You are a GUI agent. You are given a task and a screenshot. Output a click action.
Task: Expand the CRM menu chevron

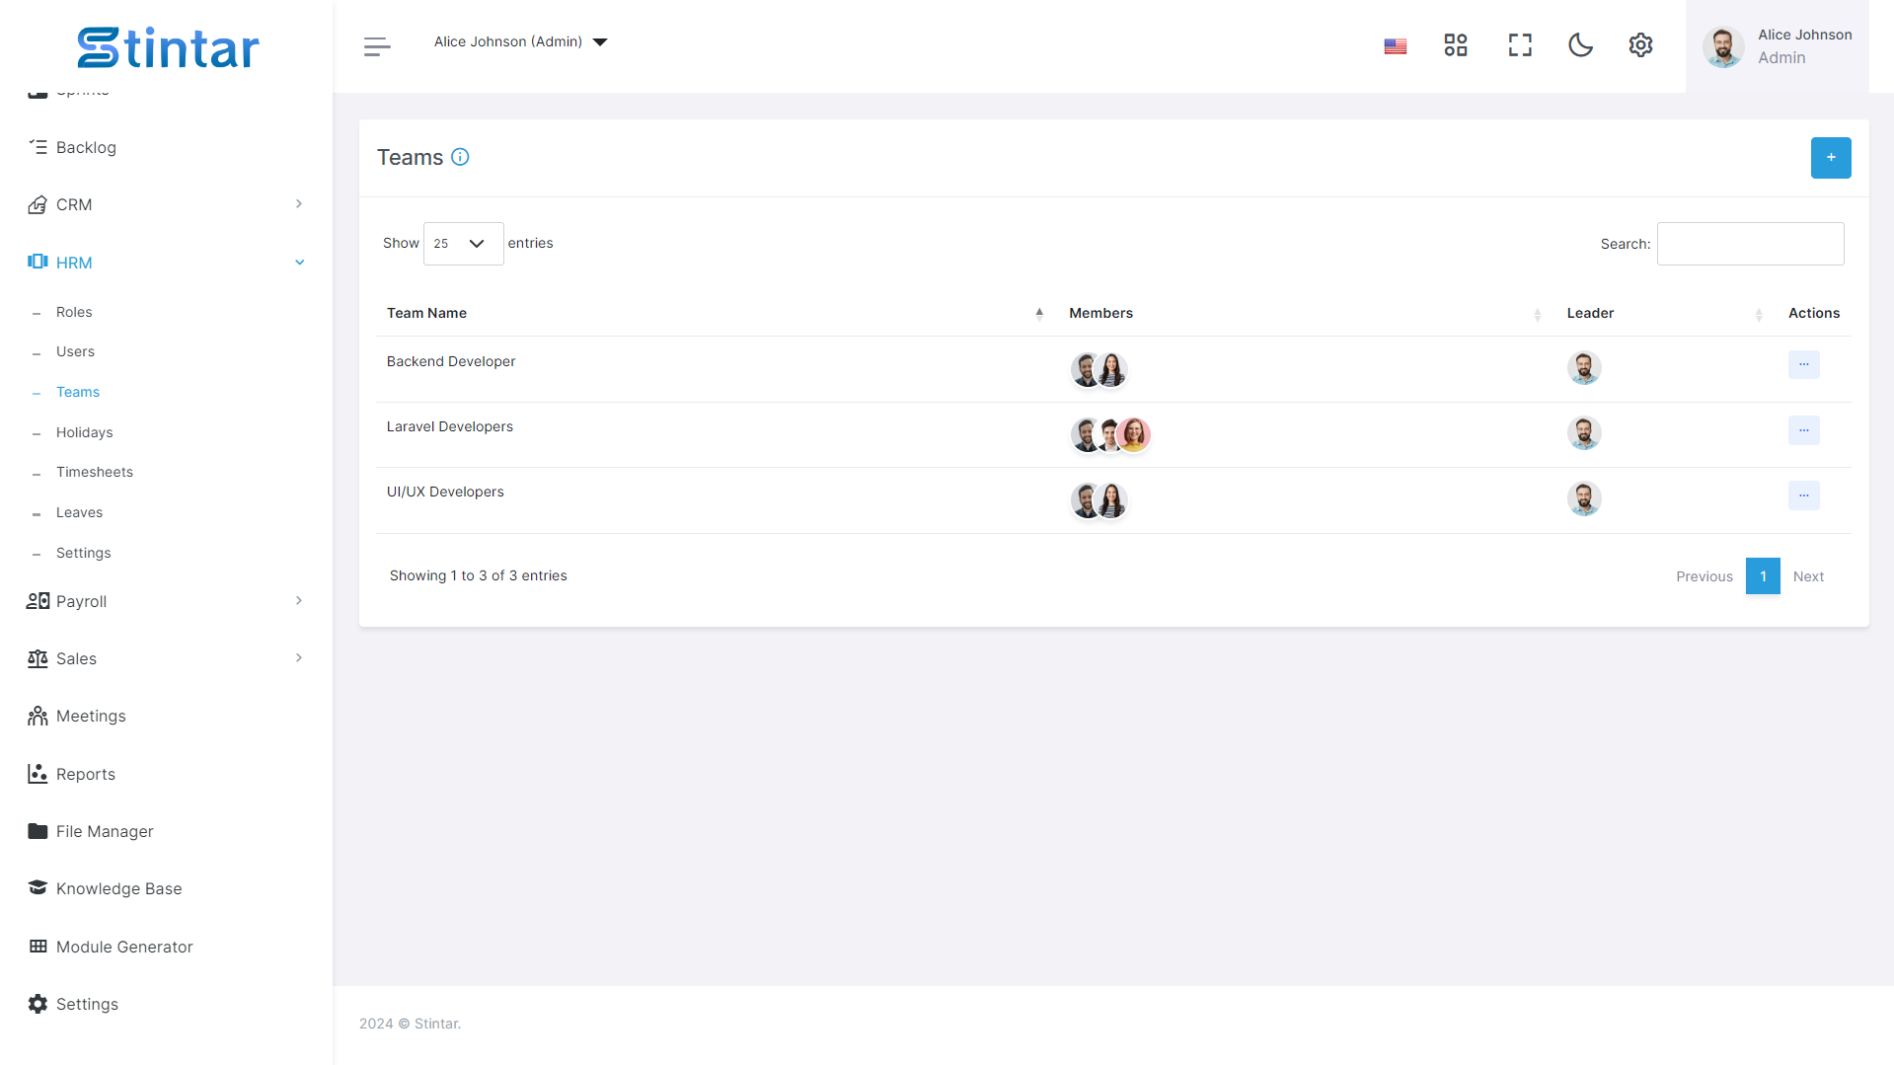click(x=299, y=204)
